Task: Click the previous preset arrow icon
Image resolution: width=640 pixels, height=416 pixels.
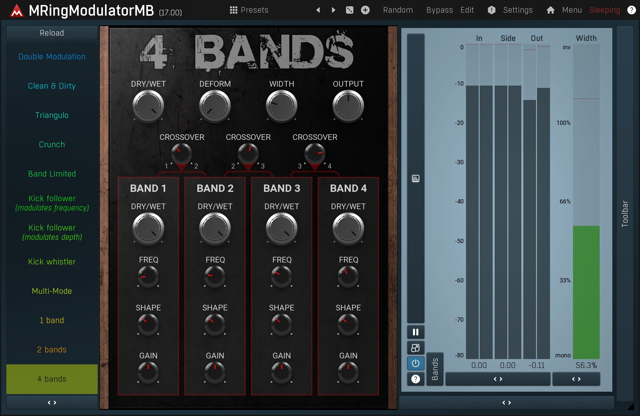Action: 318,10
